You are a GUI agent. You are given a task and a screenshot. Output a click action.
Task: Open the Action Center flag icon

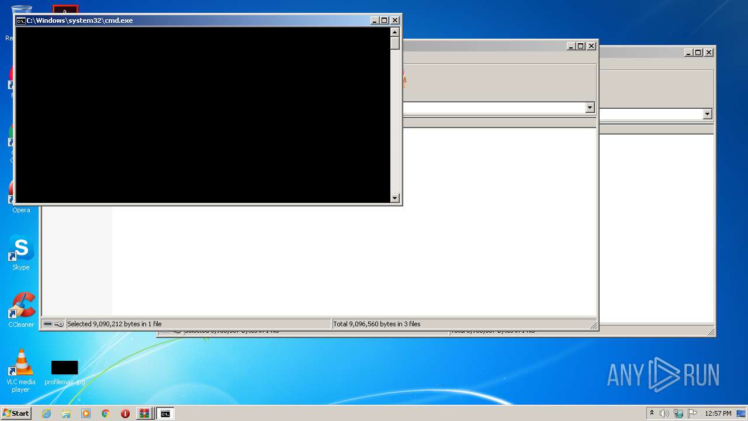[692, 413]
